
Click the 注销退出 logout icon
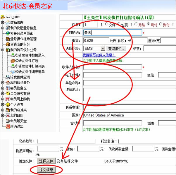[x=8, y=126]
